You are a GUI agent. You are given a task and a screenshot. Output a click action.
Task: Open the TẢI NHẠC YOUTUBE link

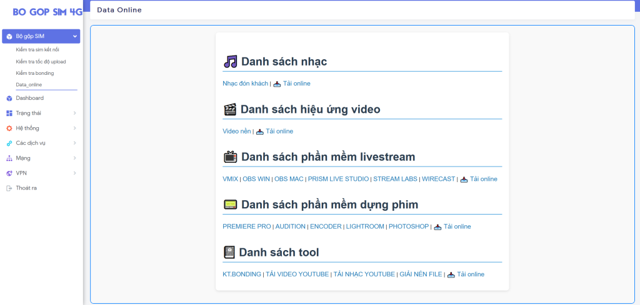(x=364, y=274)
